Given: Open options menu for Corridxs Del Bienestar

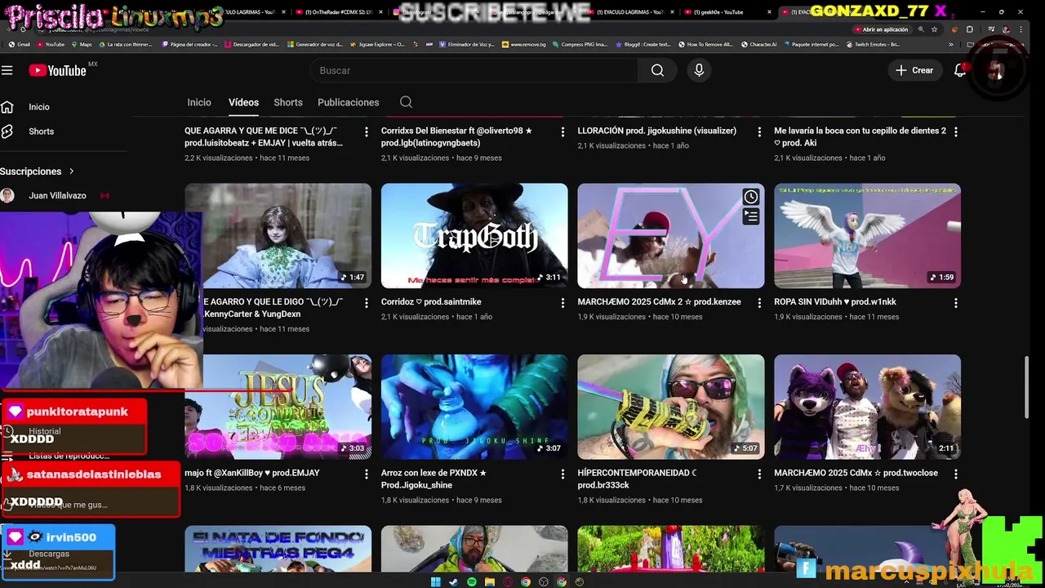Looking at the screenshot, I should [563, 131].
